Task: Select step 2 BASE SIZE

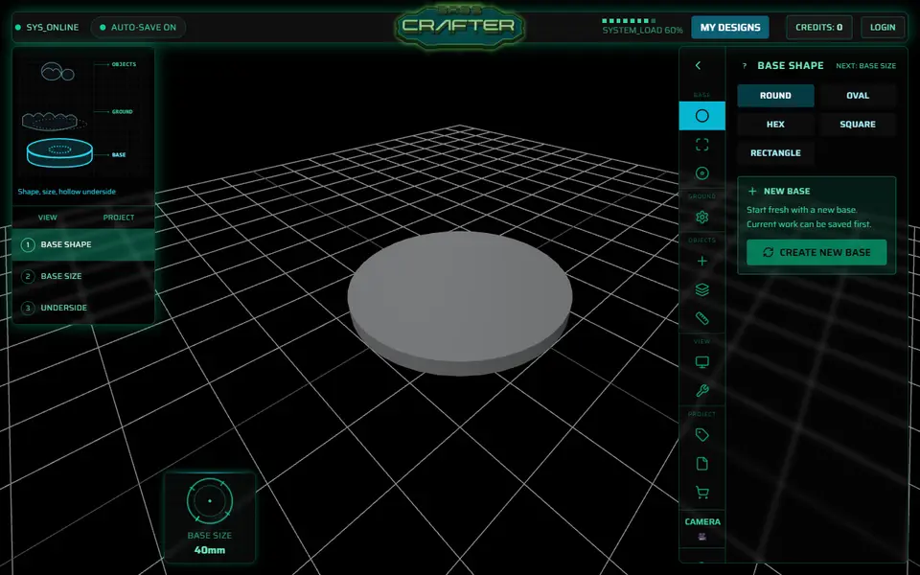Action: pyautogui.click(x=83, y=276)
